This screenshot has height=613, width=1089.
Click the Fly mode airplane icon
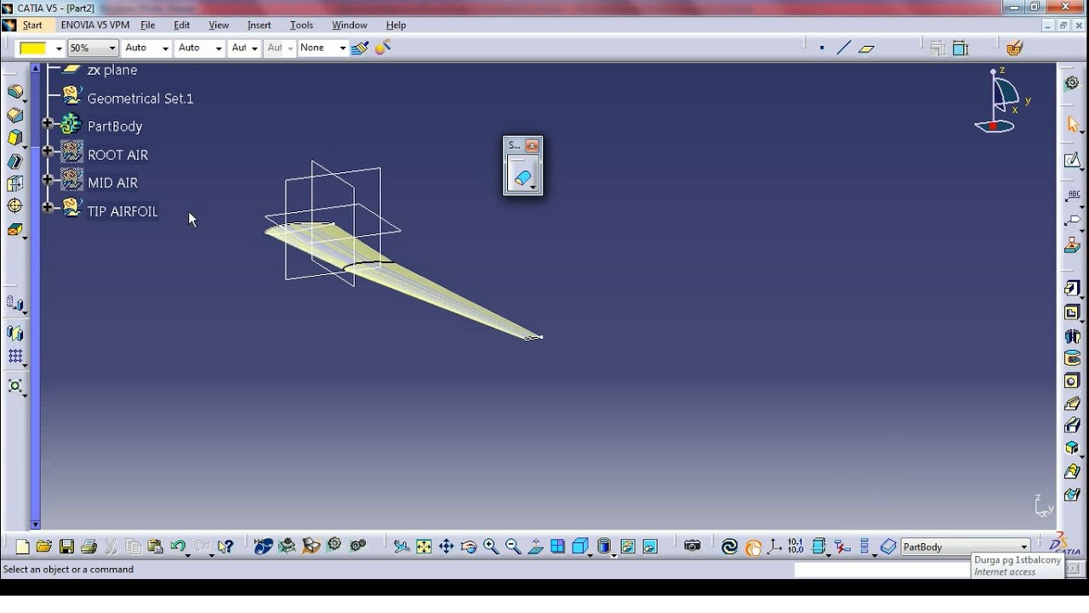point(402,547)
